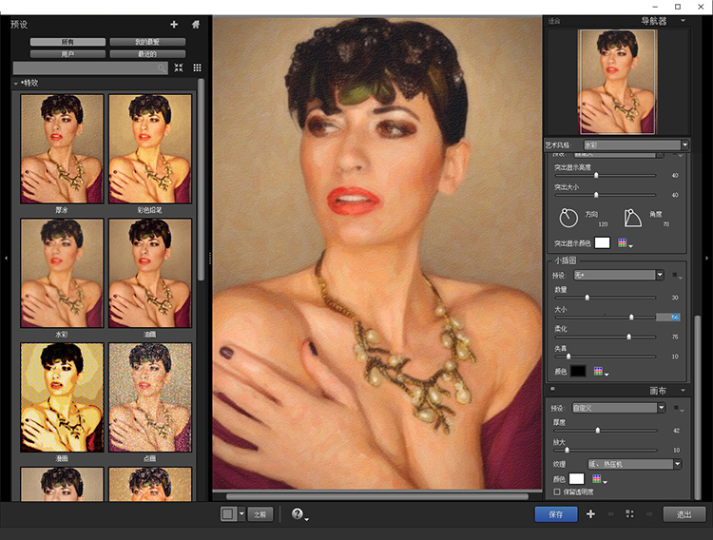
Task: Click the home icon in the 预设 panel header
Action: coord(196,25)
